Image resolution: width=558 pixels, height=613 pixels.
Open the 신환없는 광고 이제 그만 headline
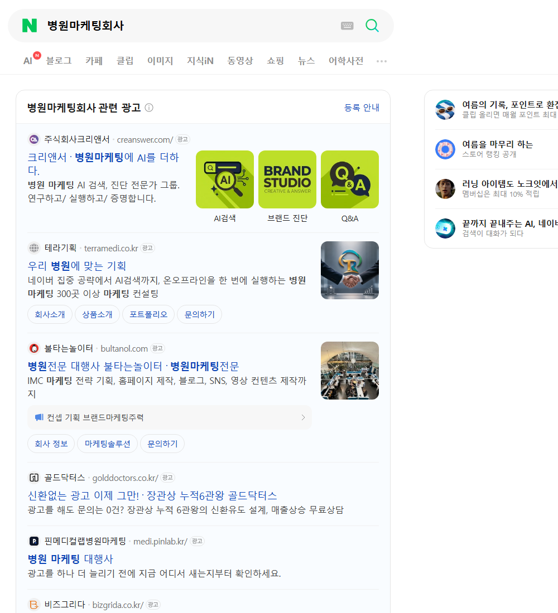click(152, 495)
